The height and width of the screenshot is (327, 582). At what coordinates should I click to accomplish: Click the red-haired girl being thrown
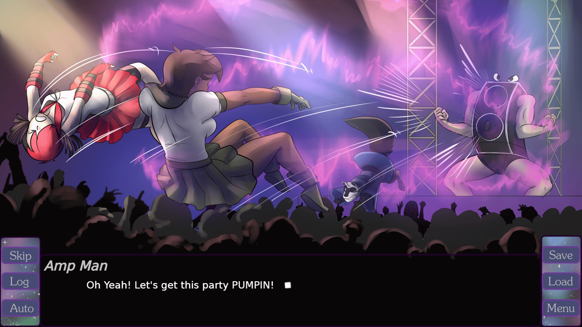pyautogui.click(x=79, y=106)
